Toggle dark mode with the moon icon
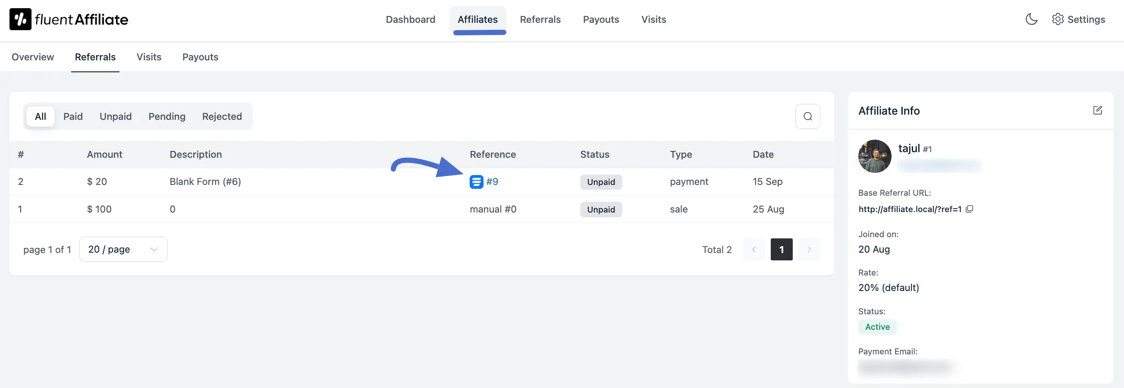 (1031, 19)
